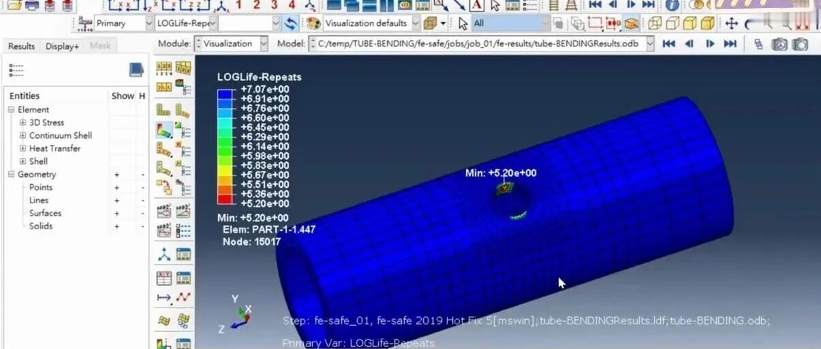Toggle Hide for Surfaces row
Viewport: 821px width, 349px height.
point(142,213)
